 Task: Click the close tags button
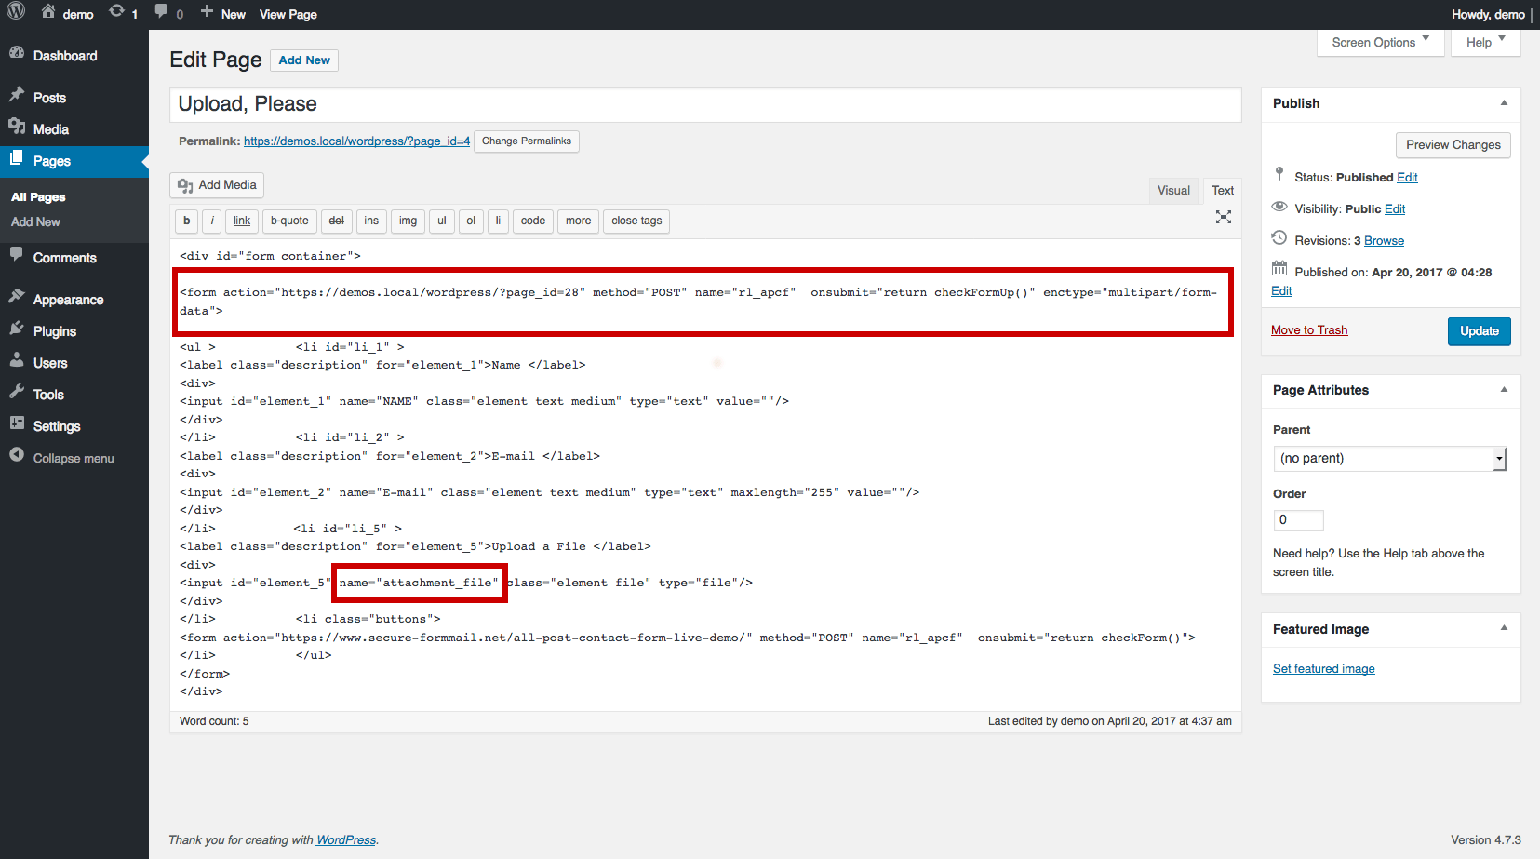pyautogui.click(x=636, y=221)
